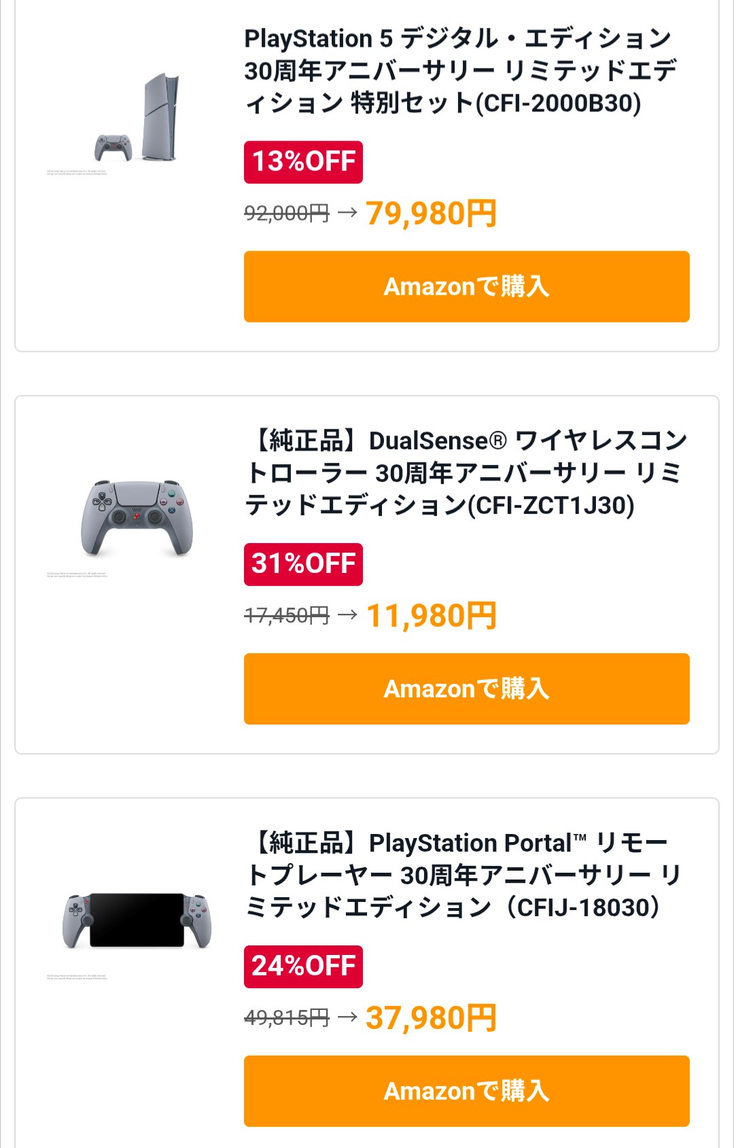Click the struck-through 49,815円 price
This screenshot has width=734, height=1148.
(x=286, y=1018)
